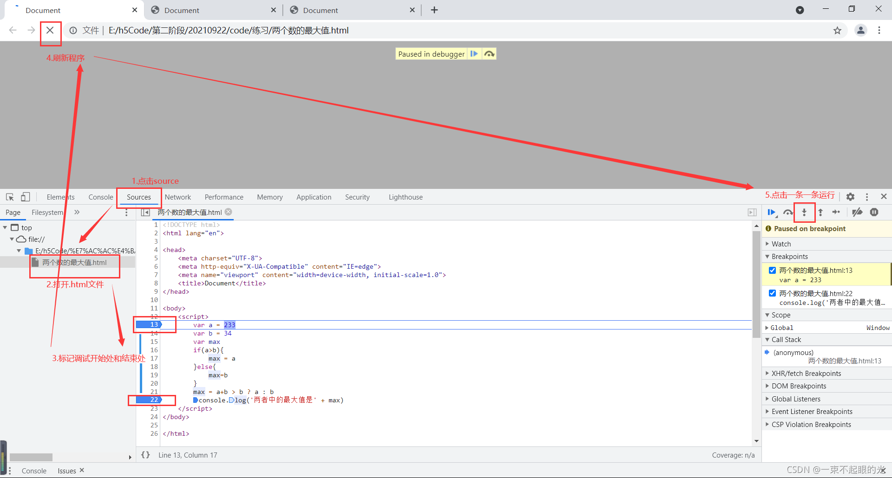
Task: Open the Security panel tab
Action: click(x=357, y=197)
